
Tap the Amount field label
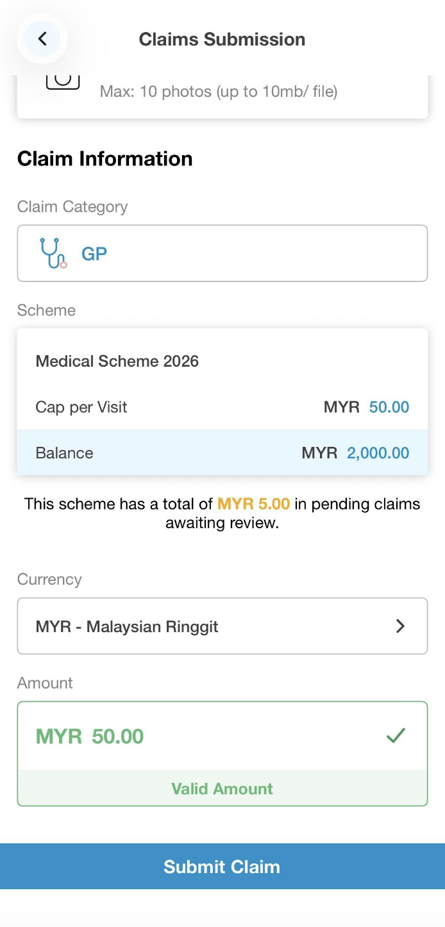coord(45,683)
